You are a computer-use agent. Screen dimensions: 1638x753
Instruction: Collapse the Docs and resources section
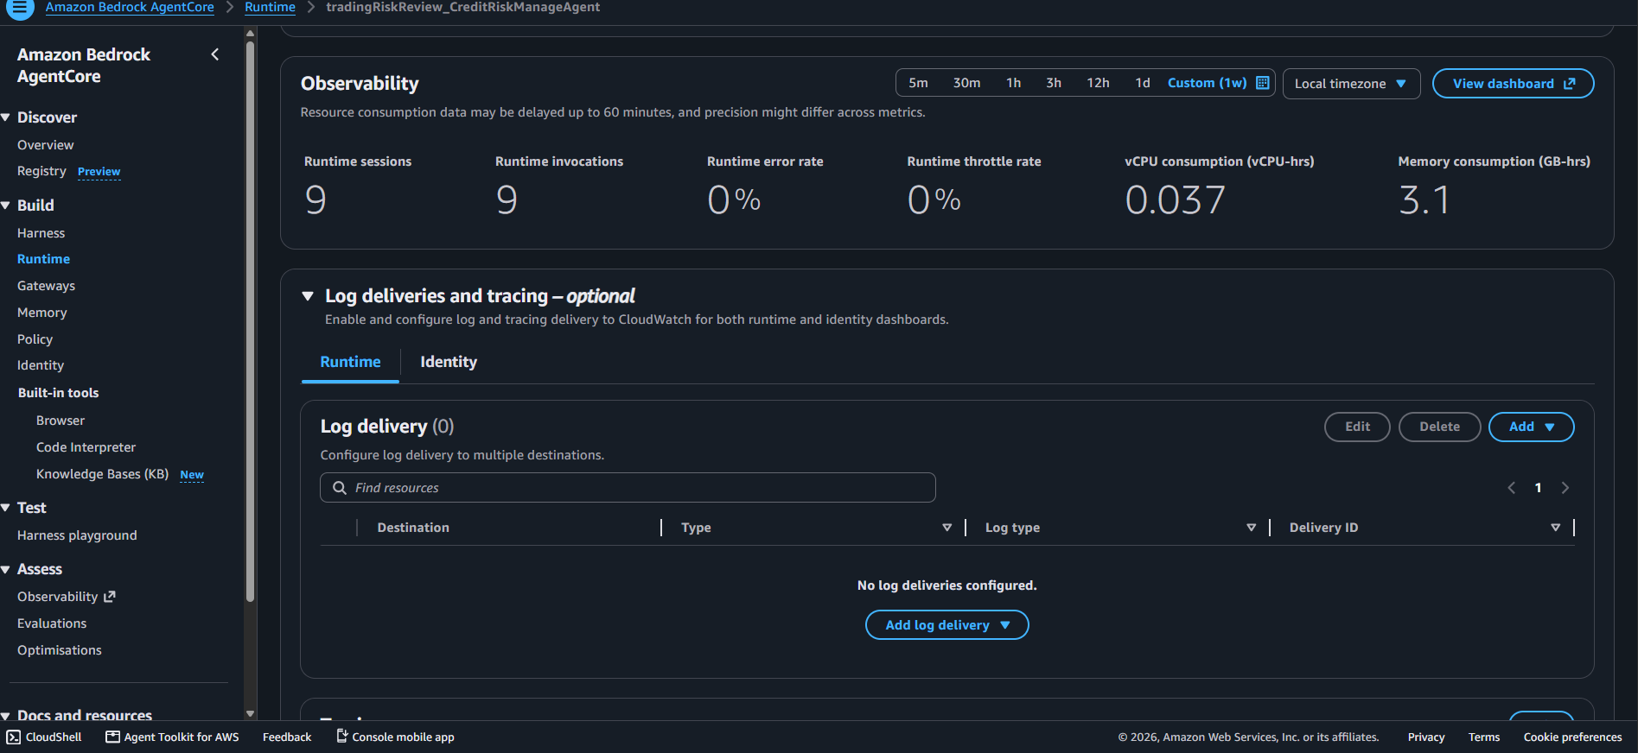(x=6, y=715)
